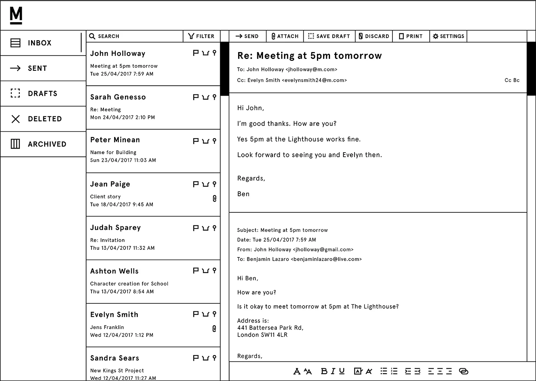Pin Judah Sparey's email

pos(214,228)
